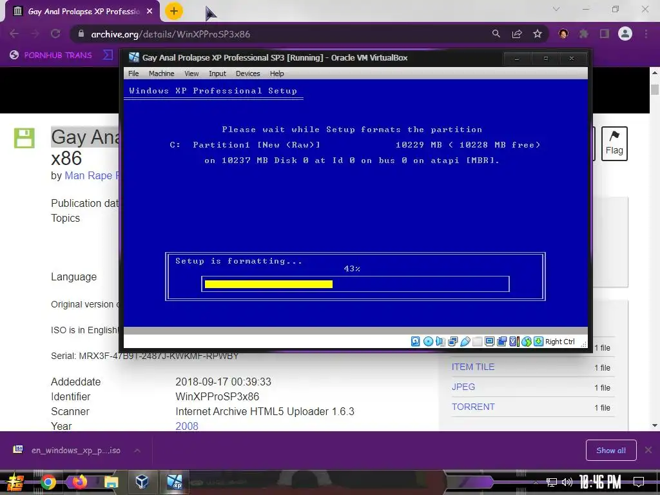Open Firefox from the taskbar
Viewport: 660px width, 495px height.
point(79,482)
